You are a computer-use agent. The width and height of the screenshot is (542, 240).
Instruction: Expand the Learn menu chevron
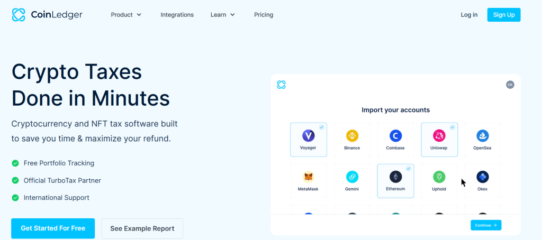pyautogui.click(x=232, y=15)
